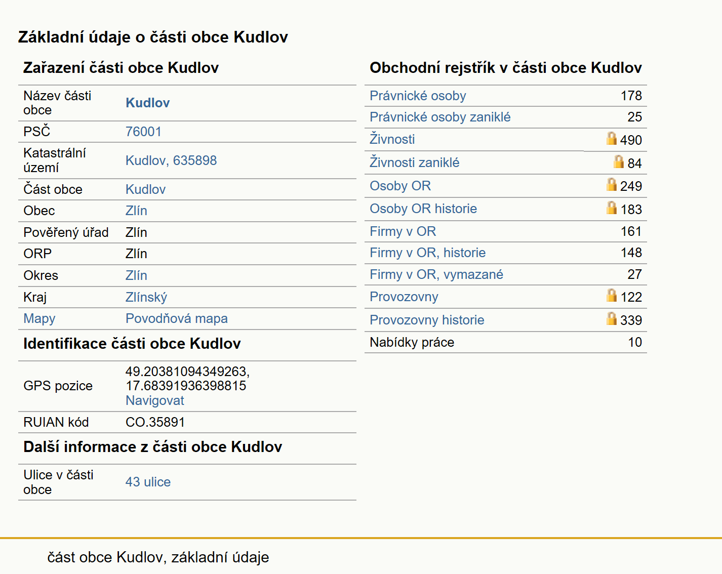Click the Mapy link
Viewport: 722px width, 574px height.
(x=39, y=318)
